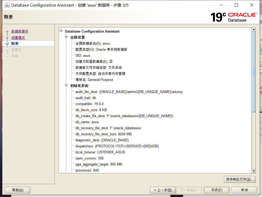262x197 pixels.
Task: Click the Database Configuration Assistant root label
Action: click(92, 31)
